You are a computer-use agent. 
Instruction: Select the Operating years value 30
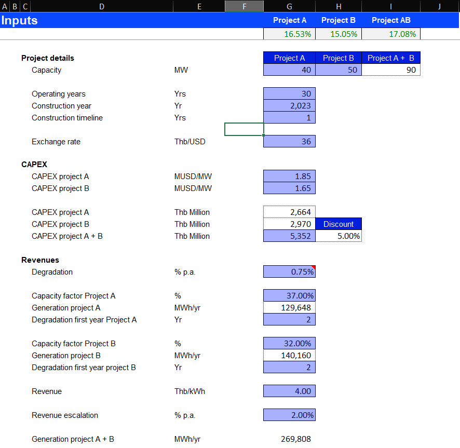tap(289, 94)
